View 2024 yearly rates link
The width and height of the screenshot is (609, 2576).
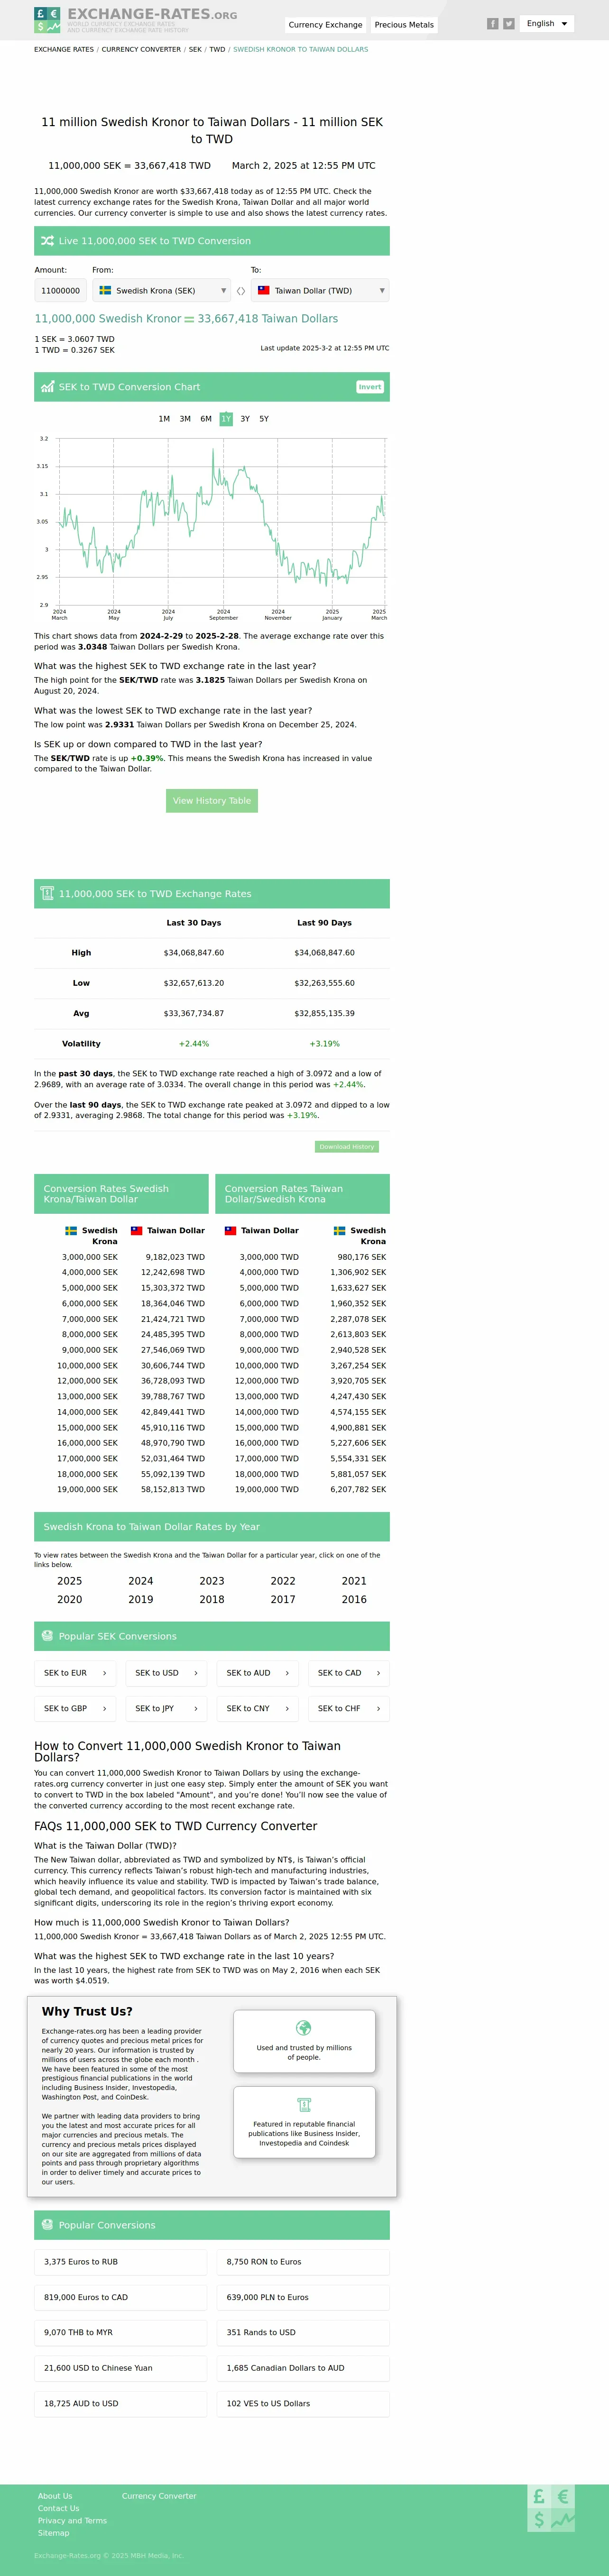pos(141,1581)
